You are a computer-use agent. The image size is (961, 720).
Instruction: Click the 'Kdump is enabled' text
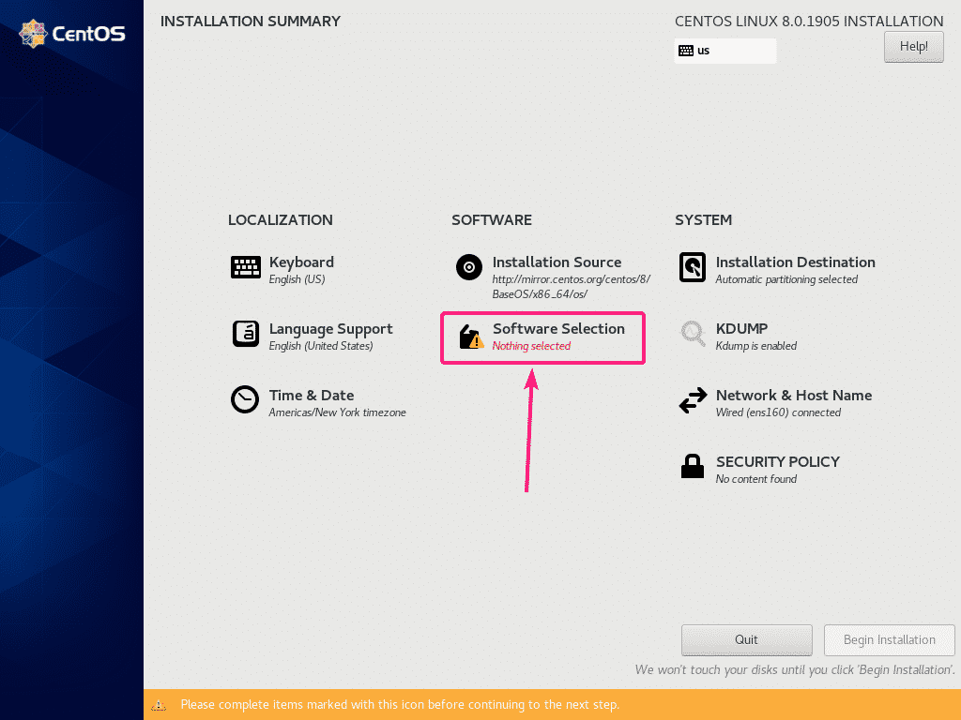[756, 346]
